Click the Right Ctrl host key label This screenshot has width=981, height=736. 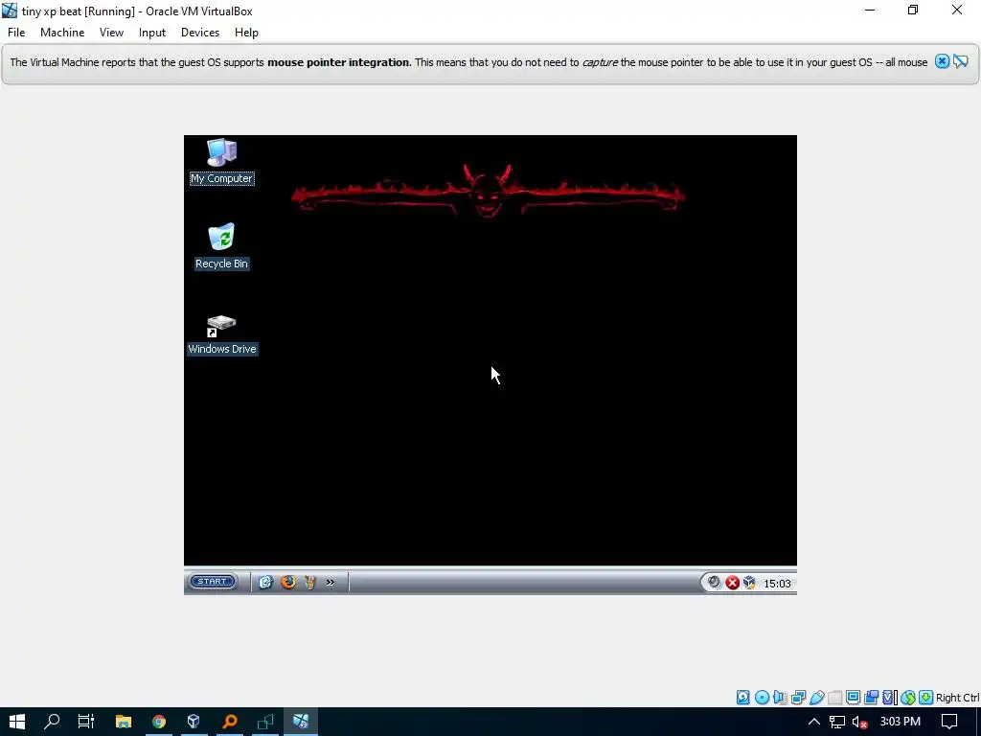tap(958, 698)
